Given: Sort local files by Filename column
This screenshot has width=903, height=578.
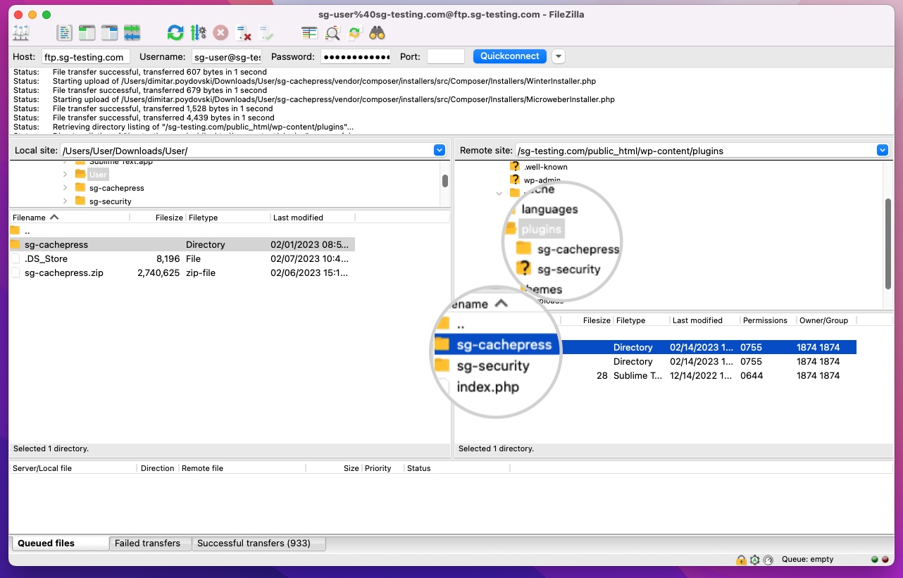Looking at the screenshot, I should click(x=69, y=218).
